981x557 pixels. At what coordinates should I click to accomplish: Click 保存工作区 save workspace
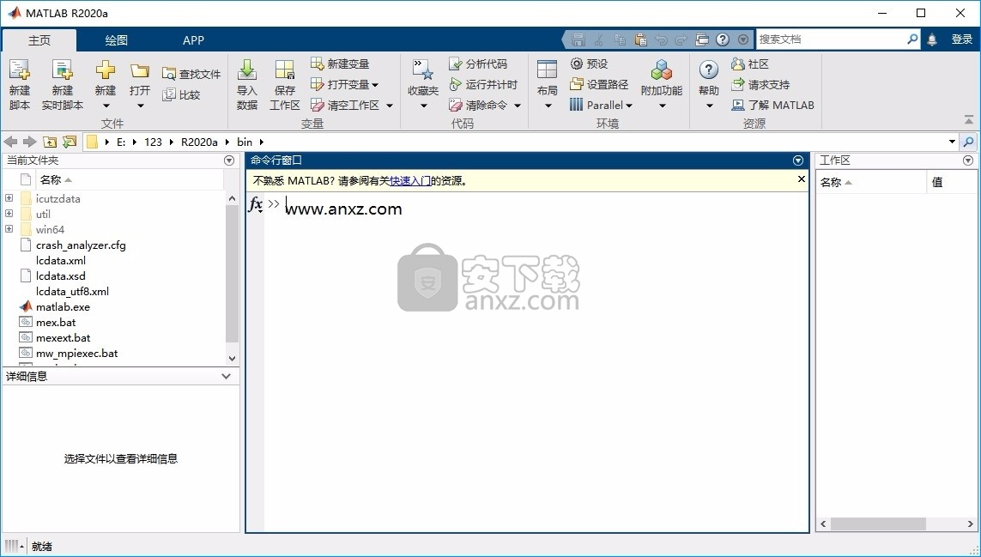(x=285, y=85)
